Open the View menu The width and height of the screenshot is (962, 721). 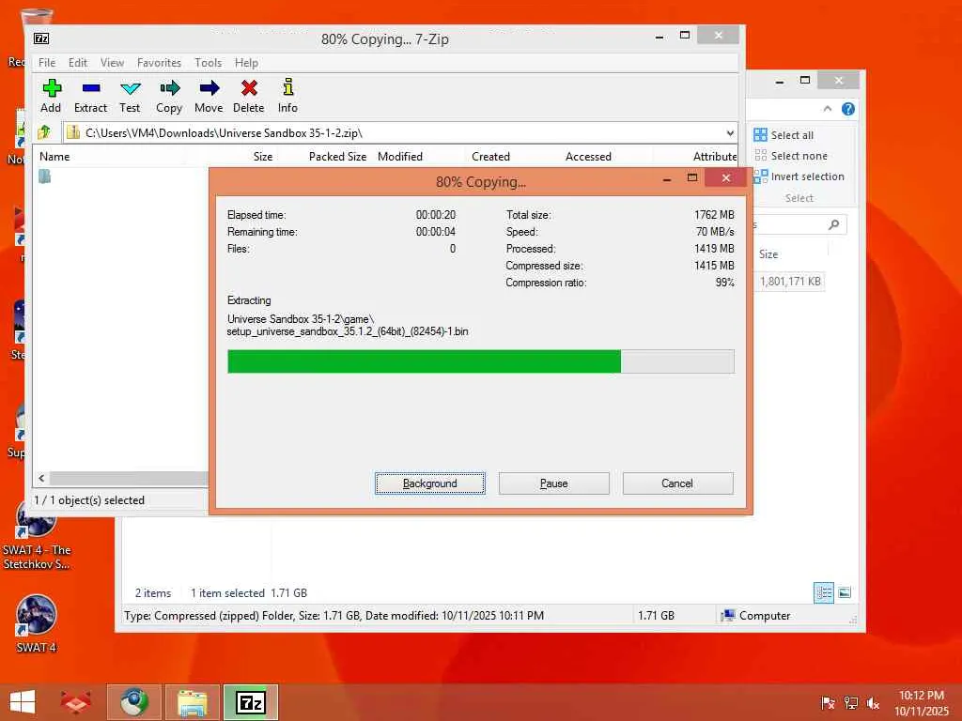point(113,63)
